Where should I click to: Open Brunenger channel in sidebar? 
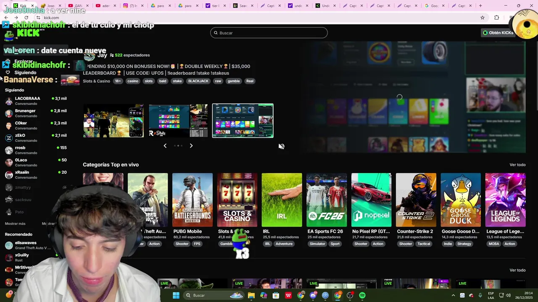click(36, 113)
